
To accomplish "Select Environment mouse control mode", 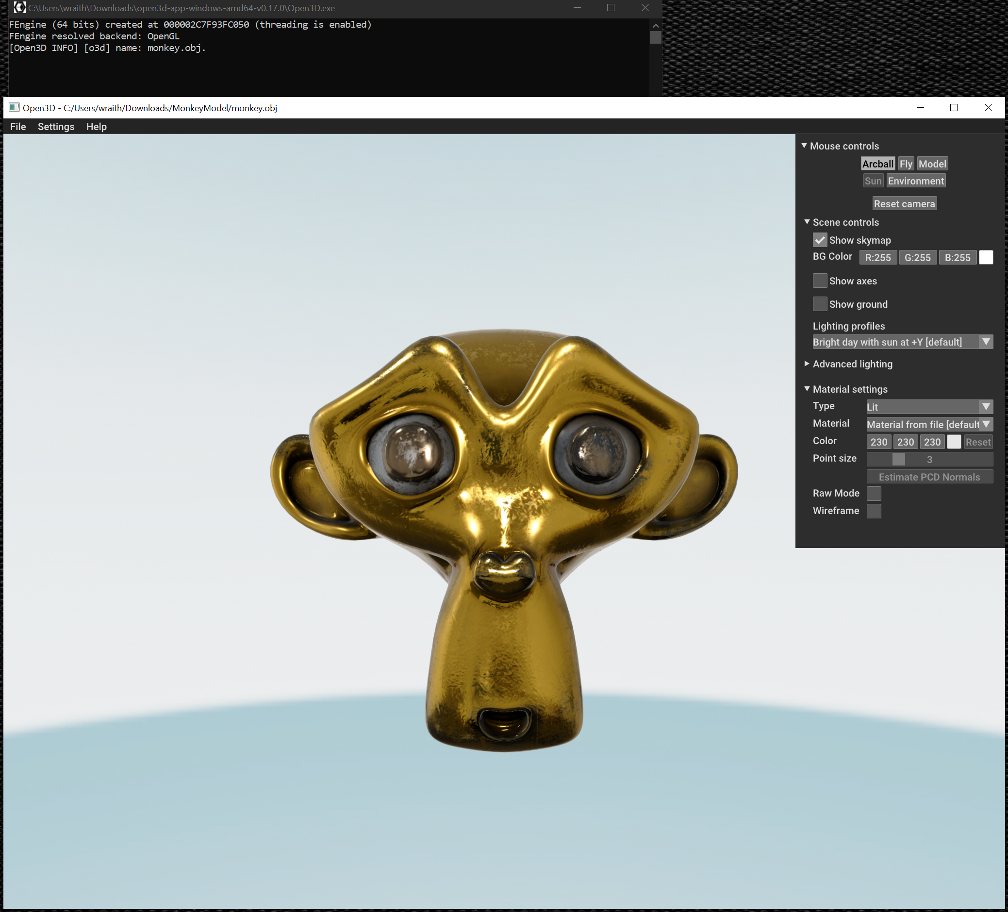I will click(915, 181).
